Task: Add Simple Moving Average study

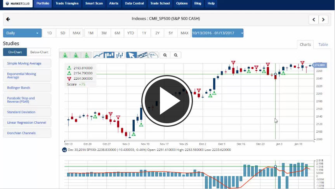Action: click(27, 63)
